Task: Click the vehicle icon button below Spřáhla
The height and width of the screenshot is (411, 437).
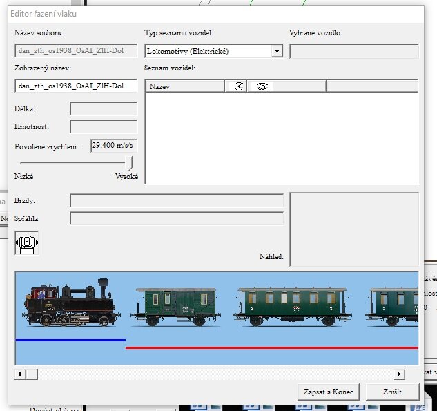Action: (27, 243)
